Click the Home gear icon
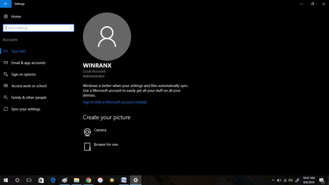The image size is (329, 185). tap(6, 16)
